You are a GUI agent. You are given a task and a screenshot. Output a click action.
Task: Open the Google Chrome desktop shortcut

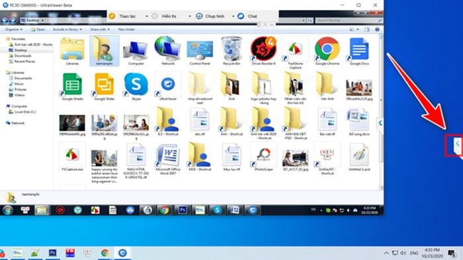tap(327, 51)
